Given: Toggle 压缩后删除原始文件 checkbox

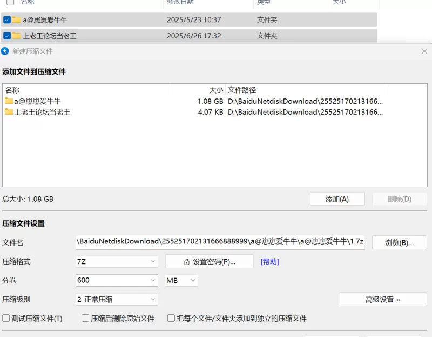Looking at the screenshot, I should coord(85,319).
